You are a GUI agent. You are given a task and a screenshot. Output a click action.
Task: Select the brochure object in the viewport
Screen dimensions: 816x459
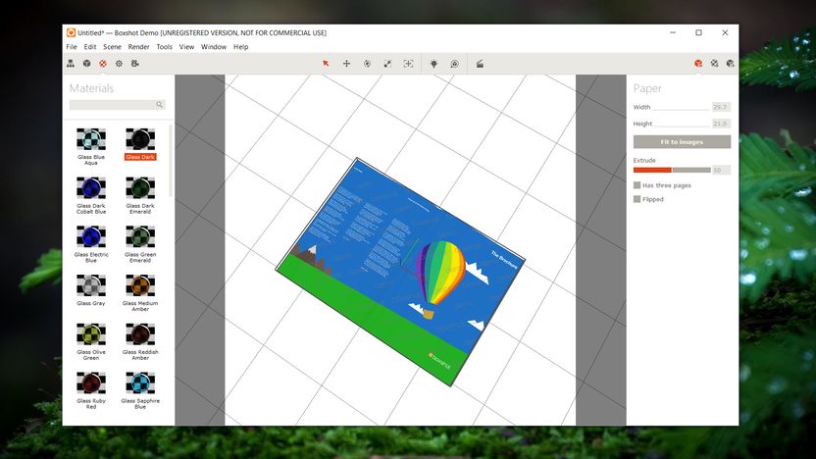click(400, 272)
